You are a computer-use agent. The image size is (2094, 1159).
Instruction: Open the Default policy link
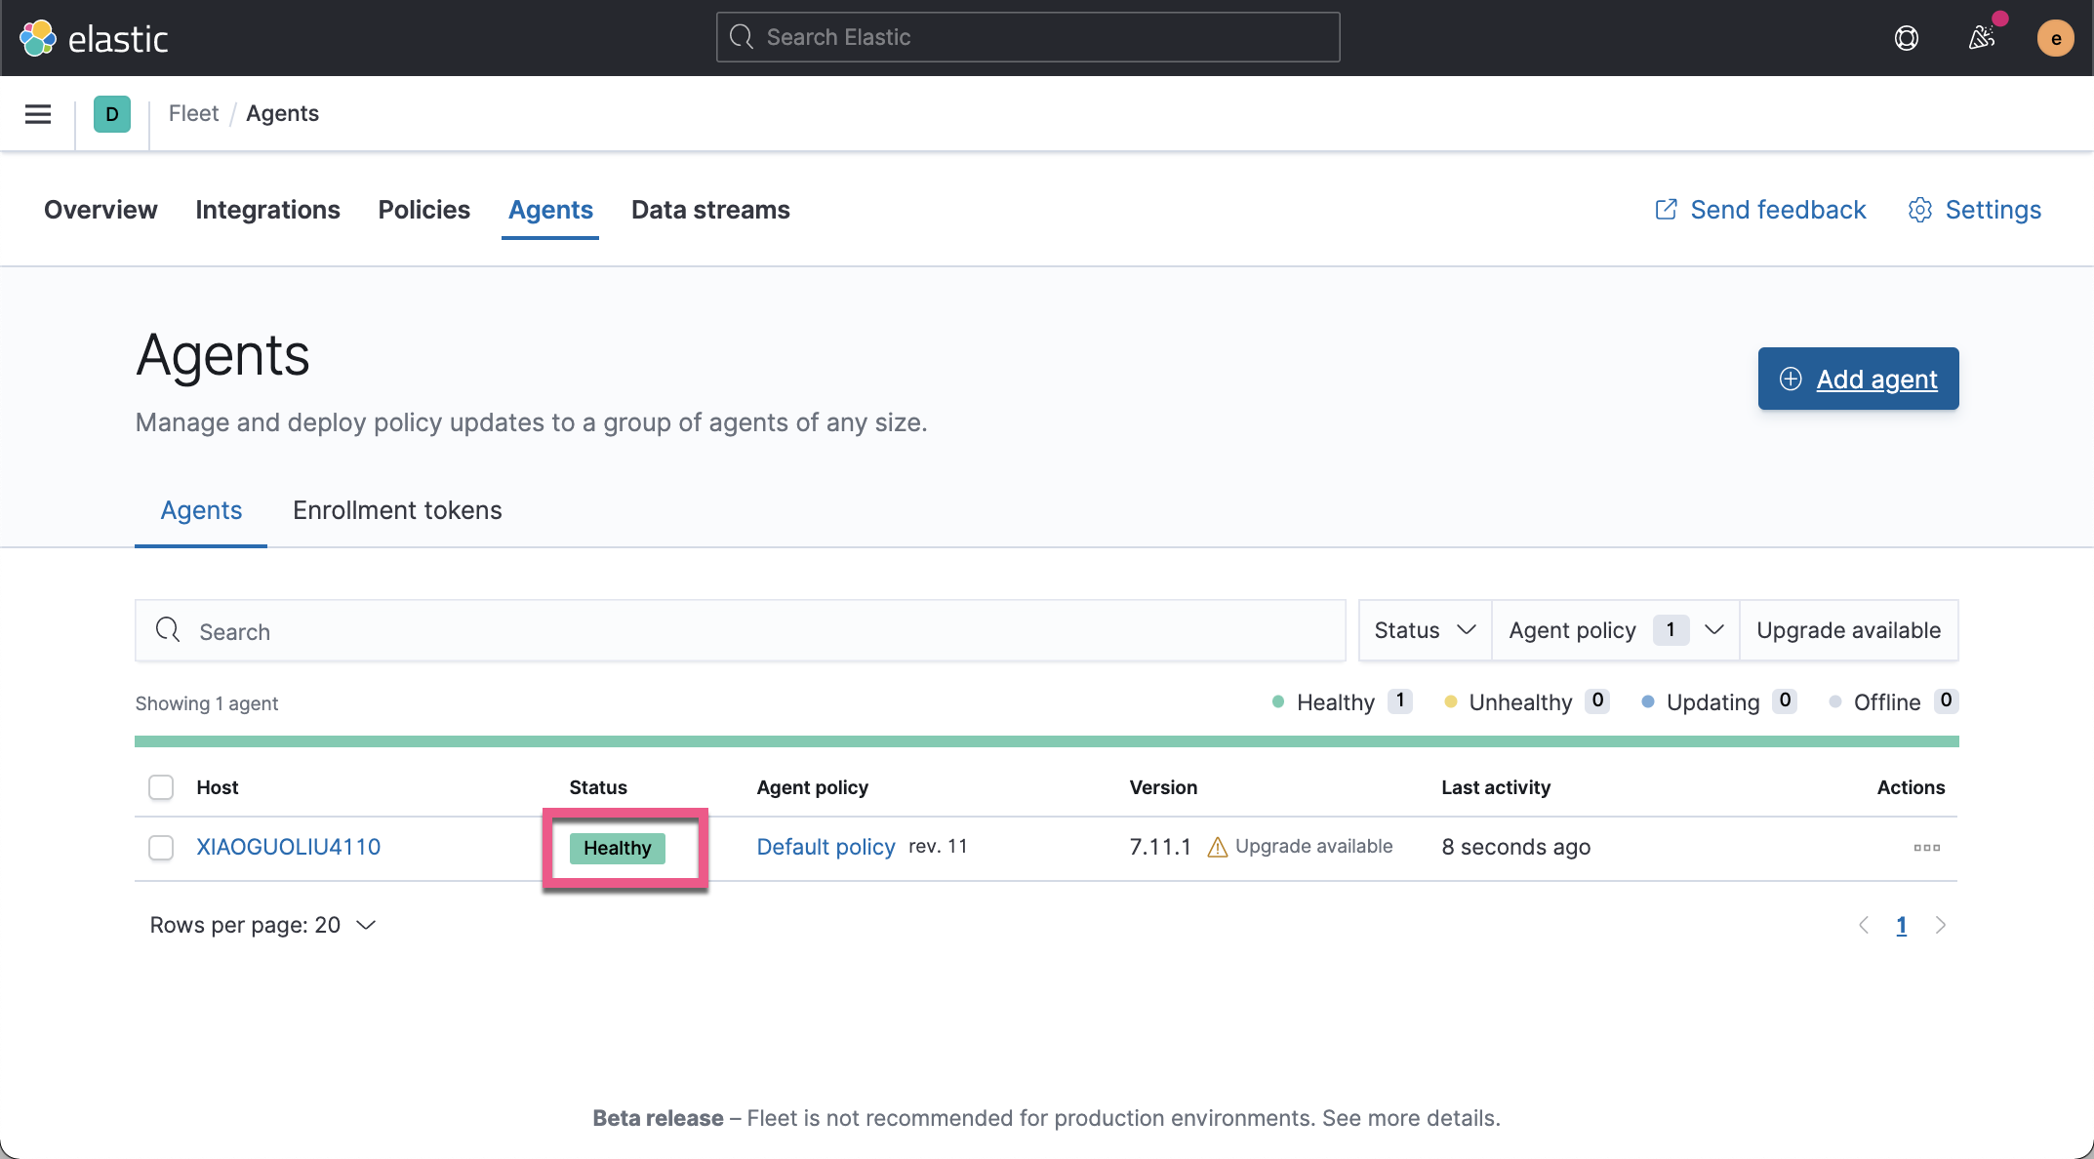coord(826,847)
